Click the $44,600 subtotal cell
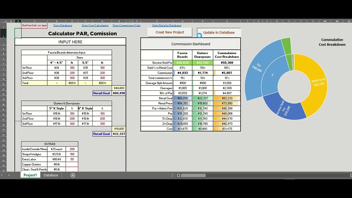Viewport: 352px width, 198px height. point(119,88)
